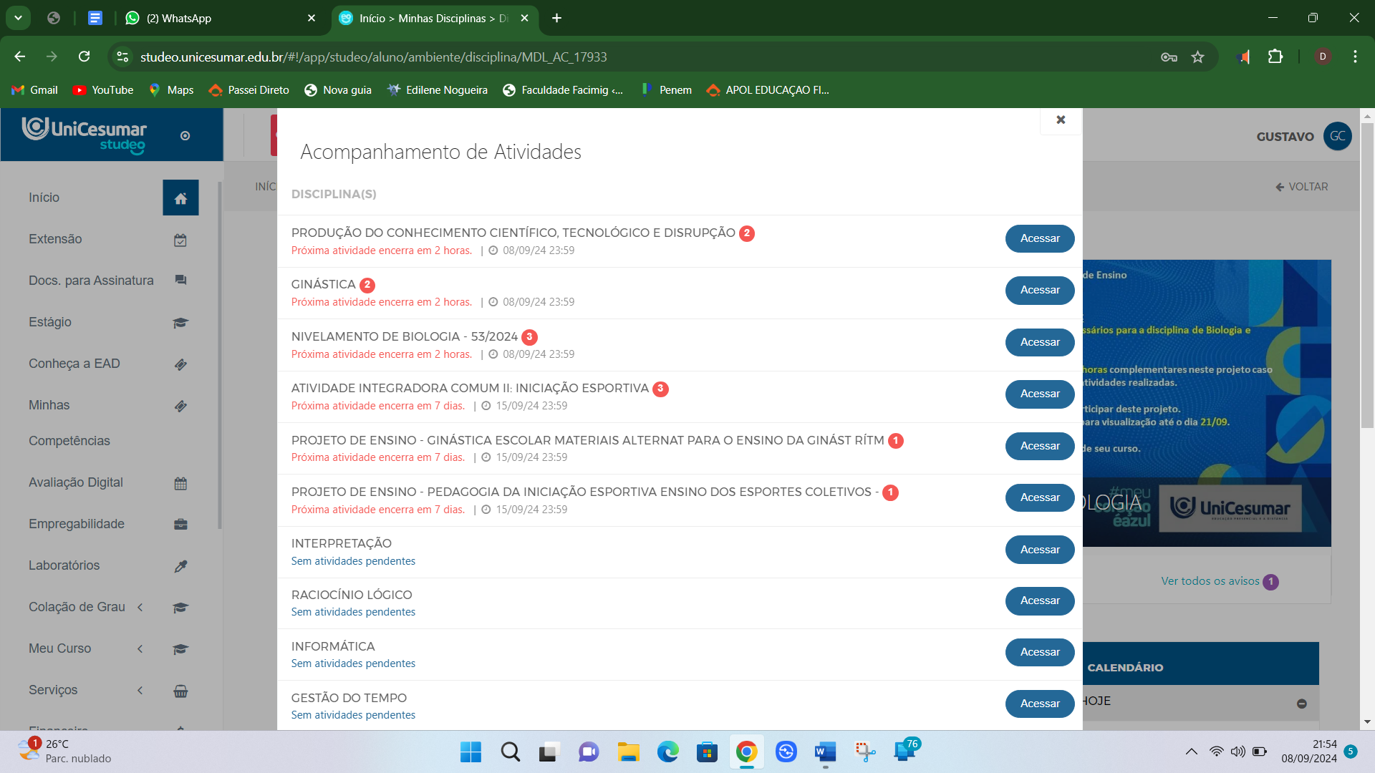Click the Extensão calendar-check icon
Screen dimensions: 1375x773
180,240
